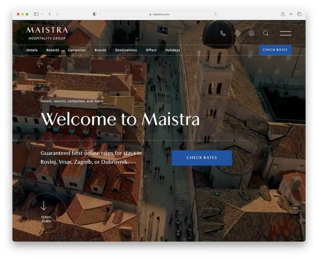Open the Campsites menu item

coord(77,50)
